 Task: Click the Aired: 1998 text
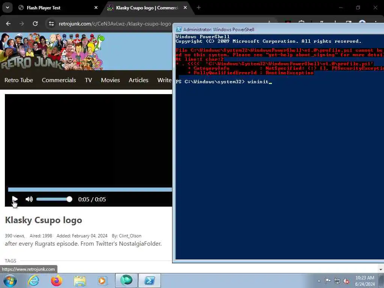click(x=41, y=236)
